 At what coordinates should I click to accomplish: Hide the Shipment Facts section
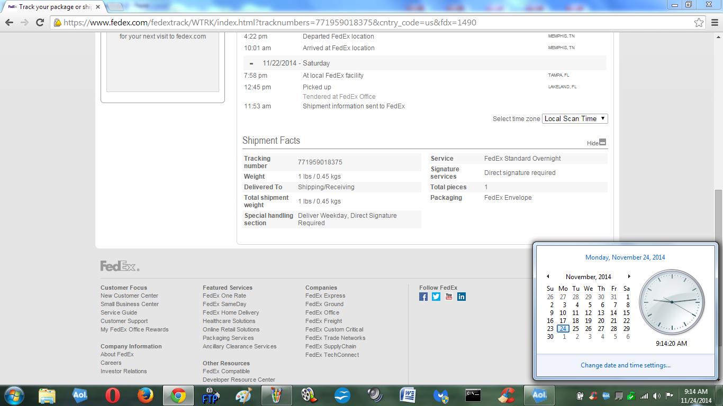click(597, 143)
